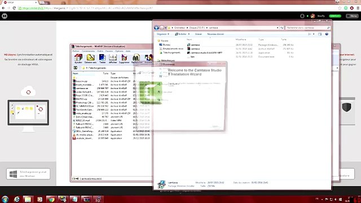
Task: Click the Ajouter icon in WinRAR toolbar
Action: 78,59
